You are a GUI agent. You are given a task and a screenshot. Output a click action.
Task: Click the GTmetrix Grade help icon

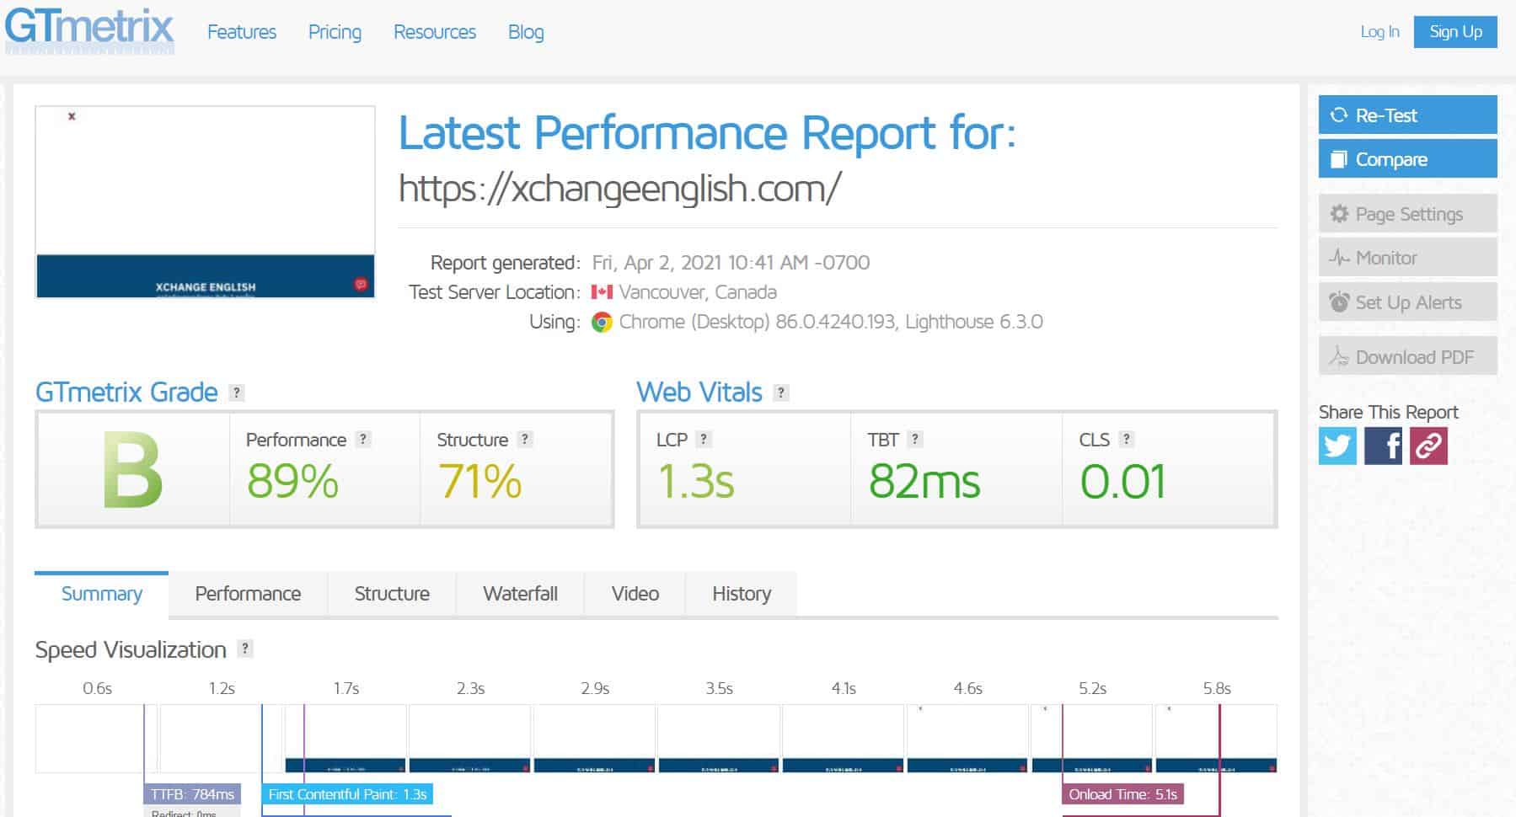click(237, 392)
